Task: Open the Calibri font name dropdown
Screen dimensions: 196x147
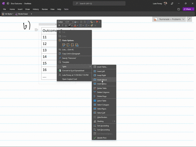Action: coord(66,22)
